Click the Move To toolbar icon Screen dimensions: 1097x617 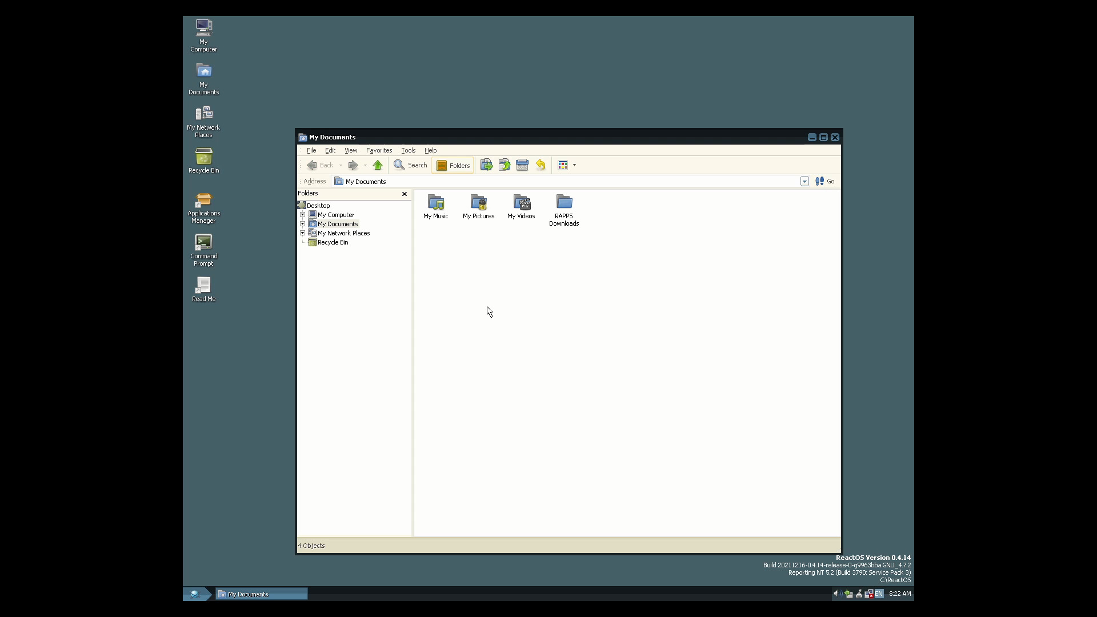coord(486,165)
